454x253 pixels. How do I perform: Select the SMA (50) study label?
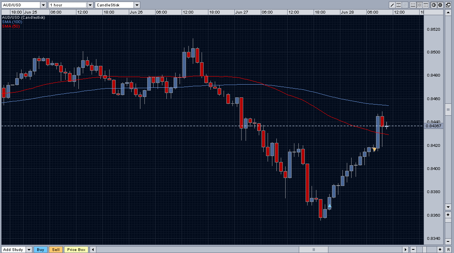point(11,26)
